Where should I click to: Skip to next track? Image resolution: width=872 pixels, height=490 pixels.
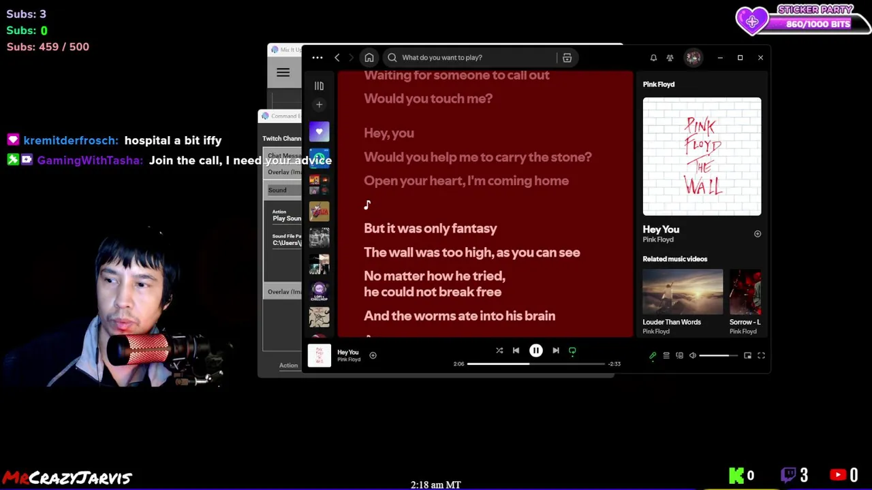pos(556,350)
